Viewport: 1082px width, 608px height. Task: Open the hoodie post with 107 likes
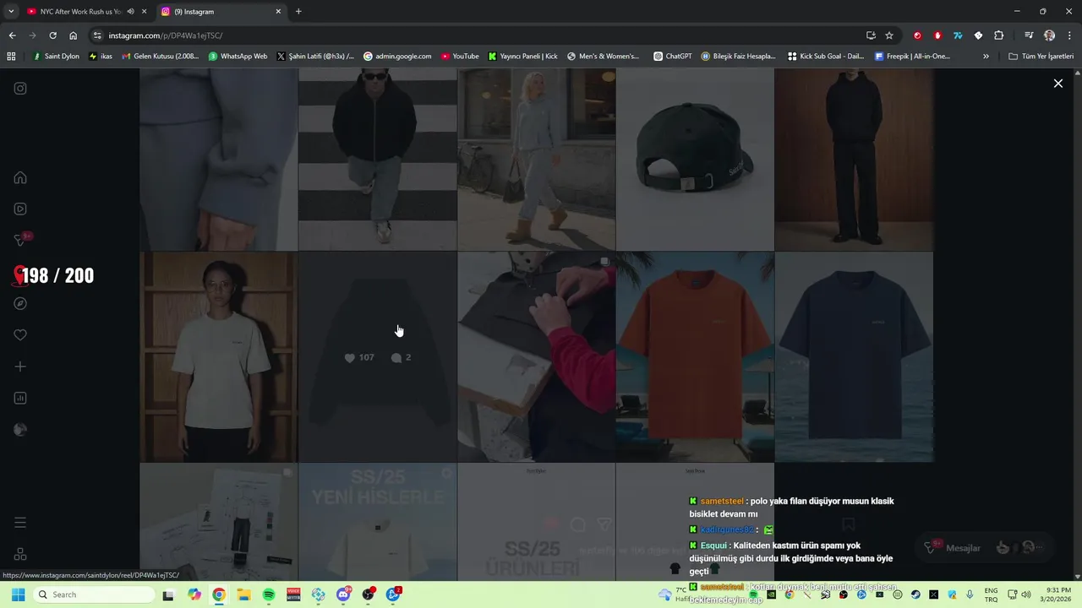pos(378,356)
